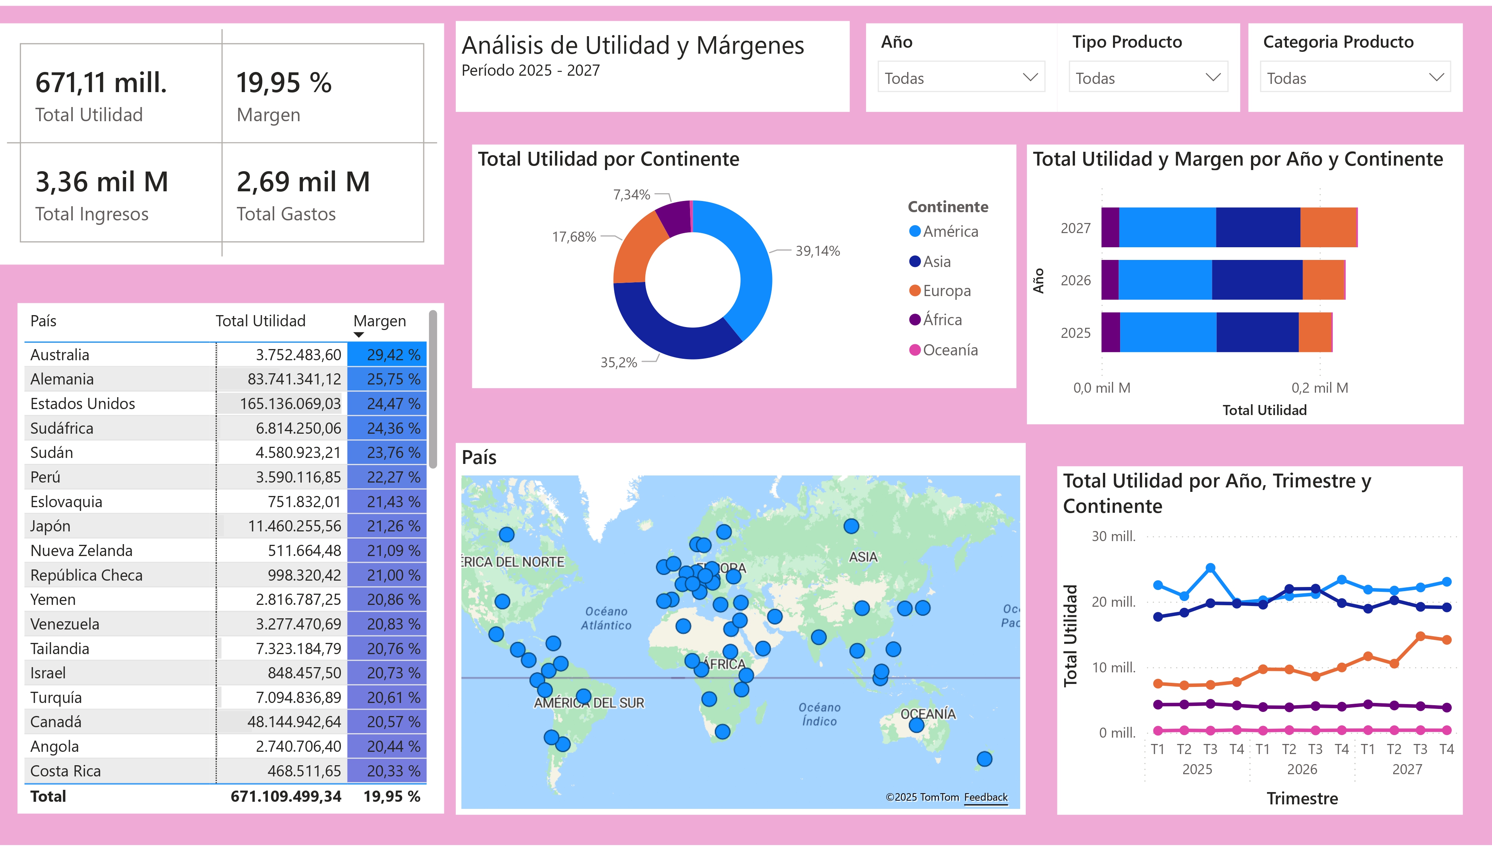The width and height of the screenshot is (1492, 851).
Task: Click the Asia legend dot
Action: (x=915, y=261)
